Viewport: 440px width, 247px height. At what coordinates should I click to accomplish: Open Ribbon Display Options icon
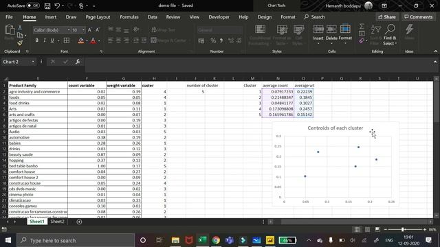[384, 5]
